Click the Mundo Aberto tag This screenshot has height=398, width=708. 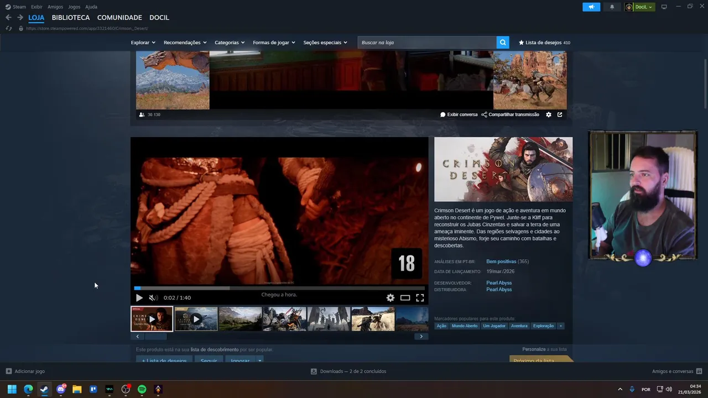(x=465, y=326)
